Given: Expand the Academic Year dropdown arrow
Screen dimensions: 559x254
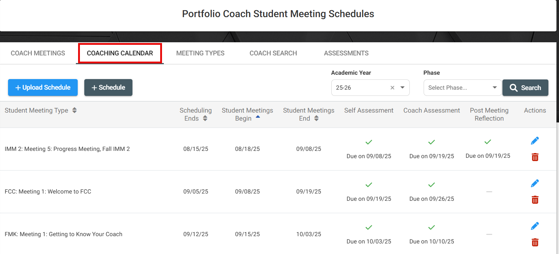Looking at the screenshot, I should coord(402,88).
